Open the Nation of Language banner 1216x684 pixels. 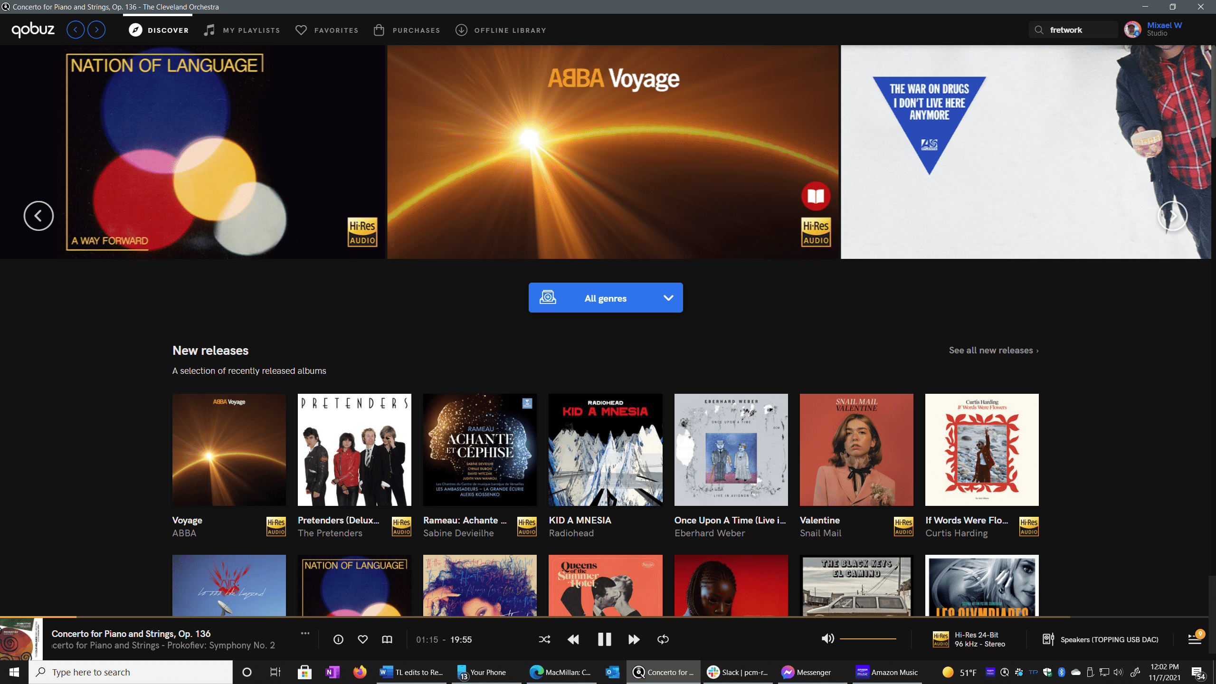192,152
